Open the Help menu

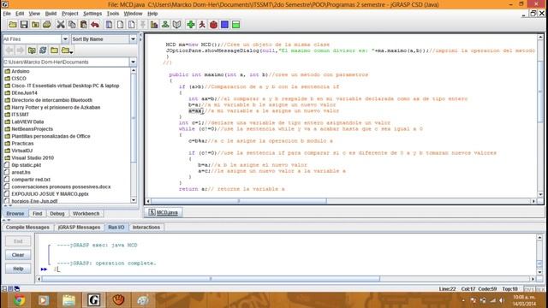(152, 14)
